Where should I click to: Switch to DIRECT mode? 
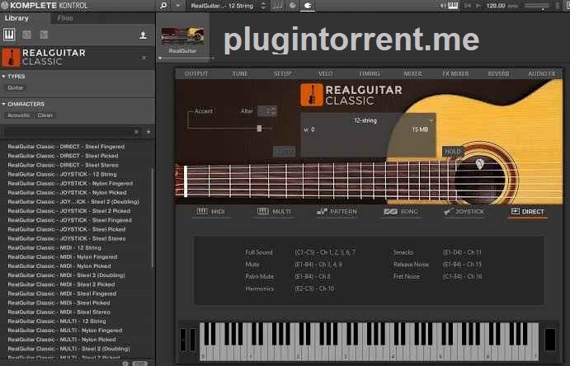527,211
